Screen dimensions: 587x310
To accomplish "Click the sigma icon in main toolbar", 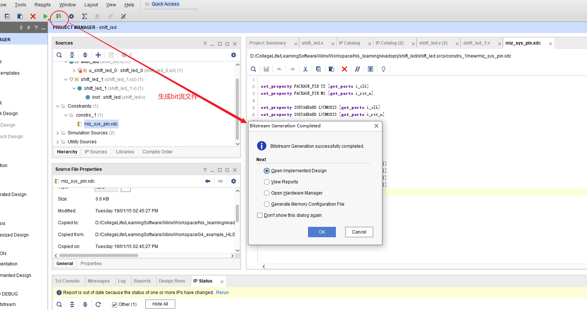I will tap(84, 16).
